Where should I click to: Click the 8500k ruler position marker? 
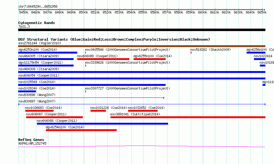(83, 12)
